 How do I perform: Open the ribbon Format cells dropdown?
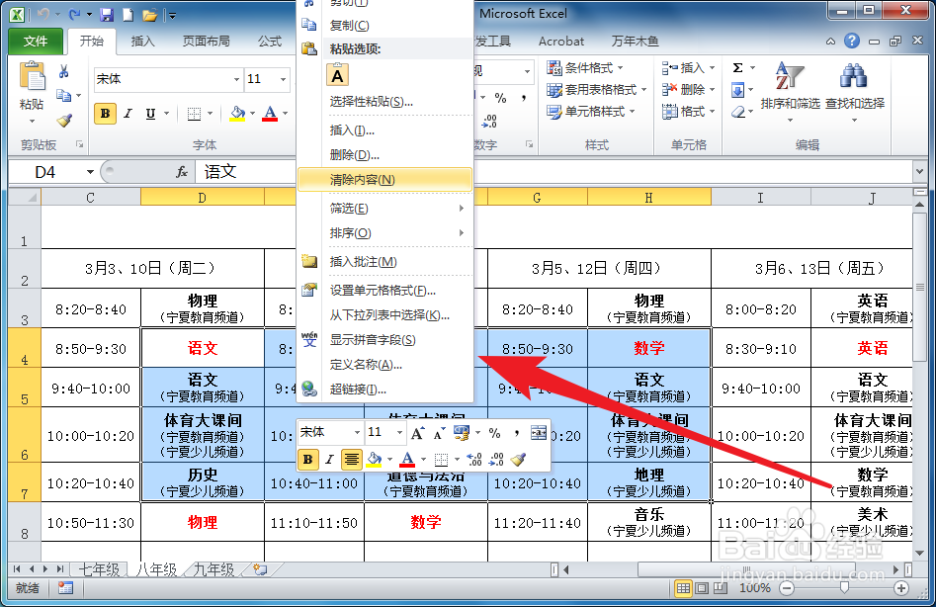coord(688,111)
